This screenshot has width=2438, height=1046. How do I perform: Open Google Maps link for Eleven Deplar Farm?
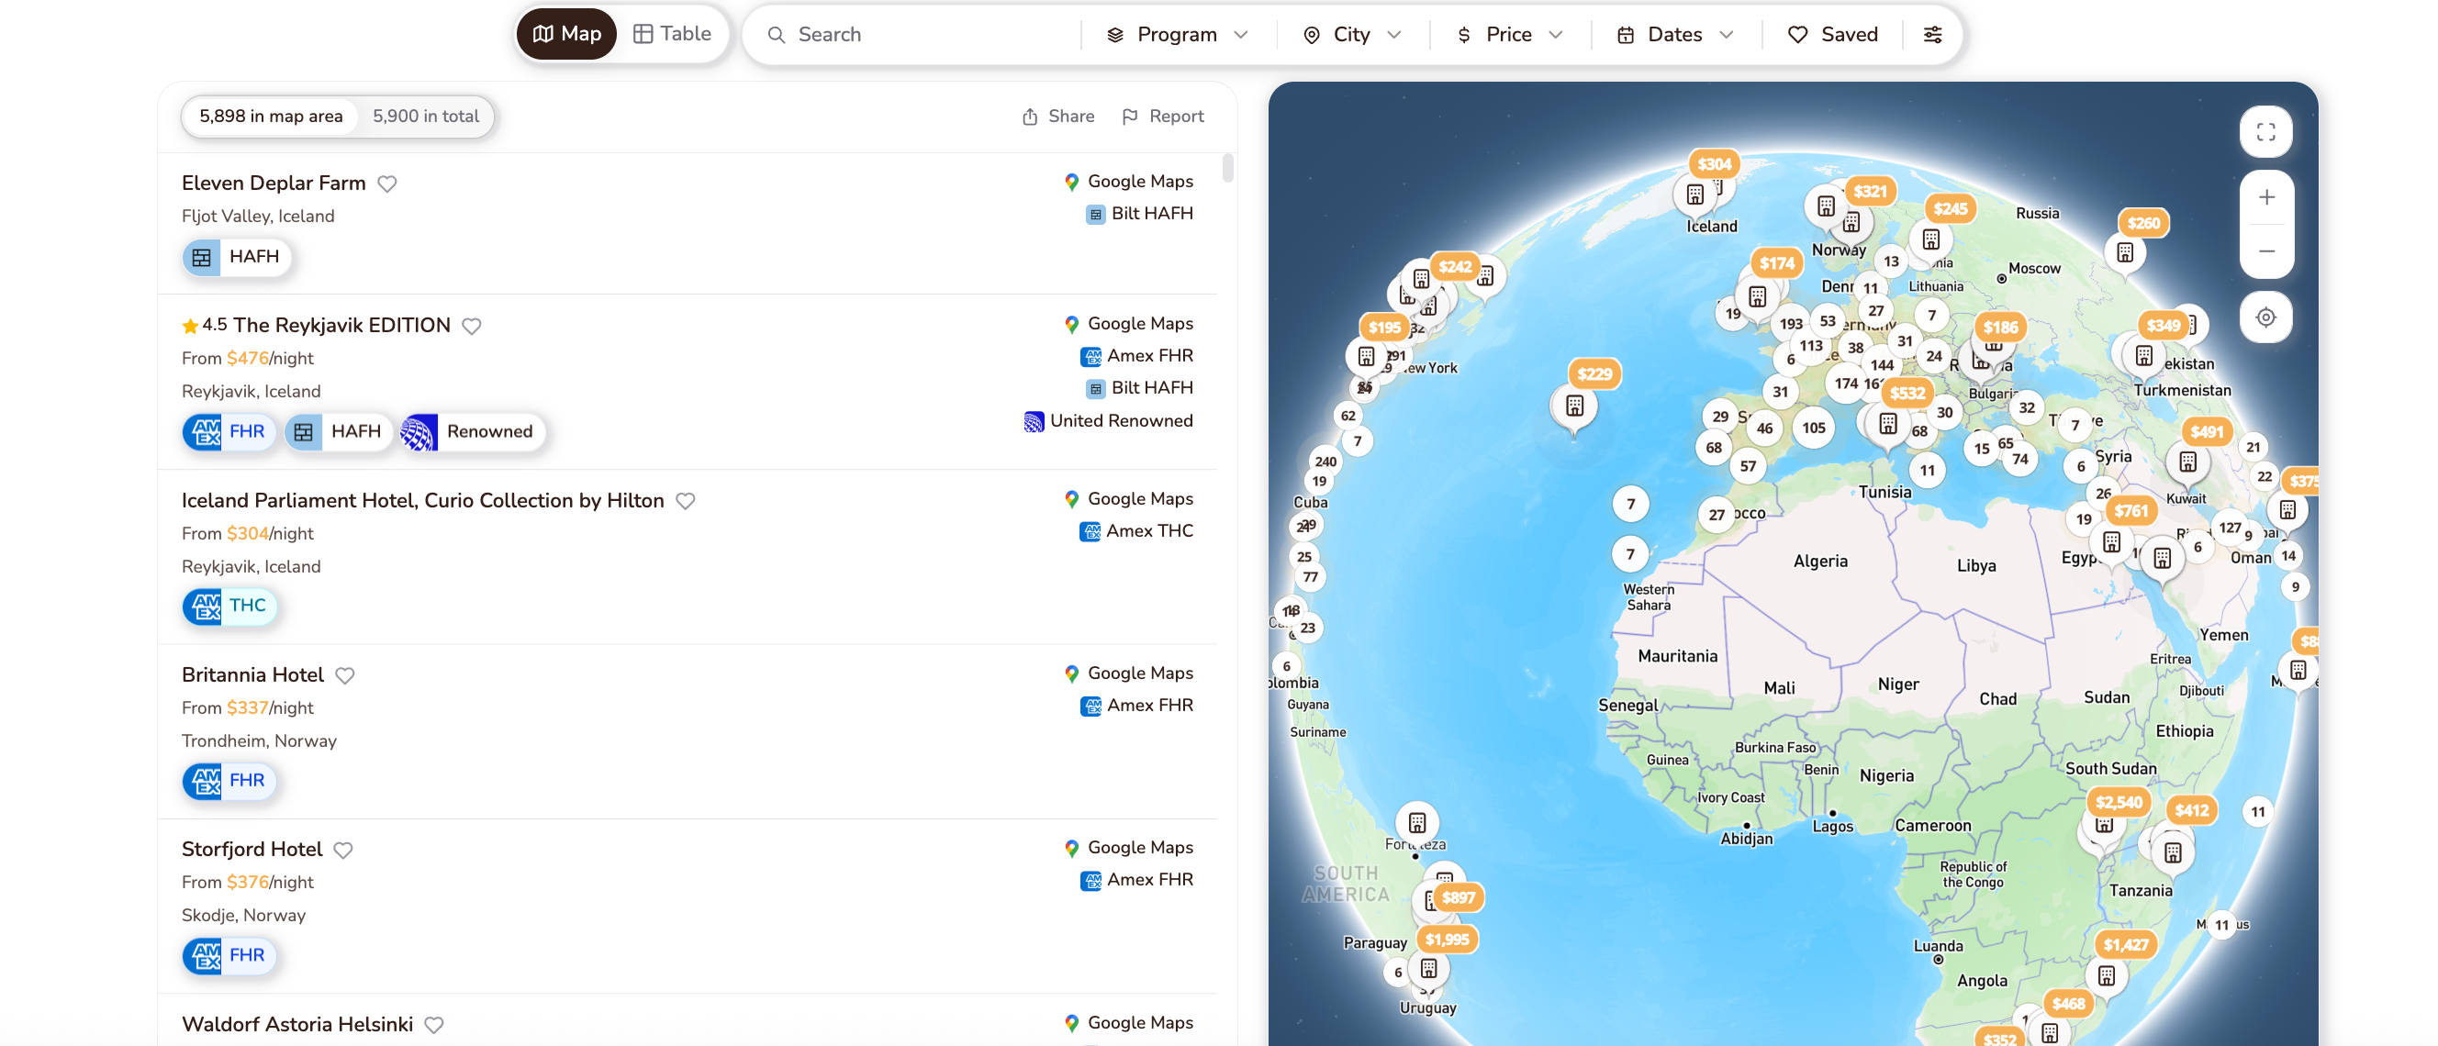[1128, 182]
